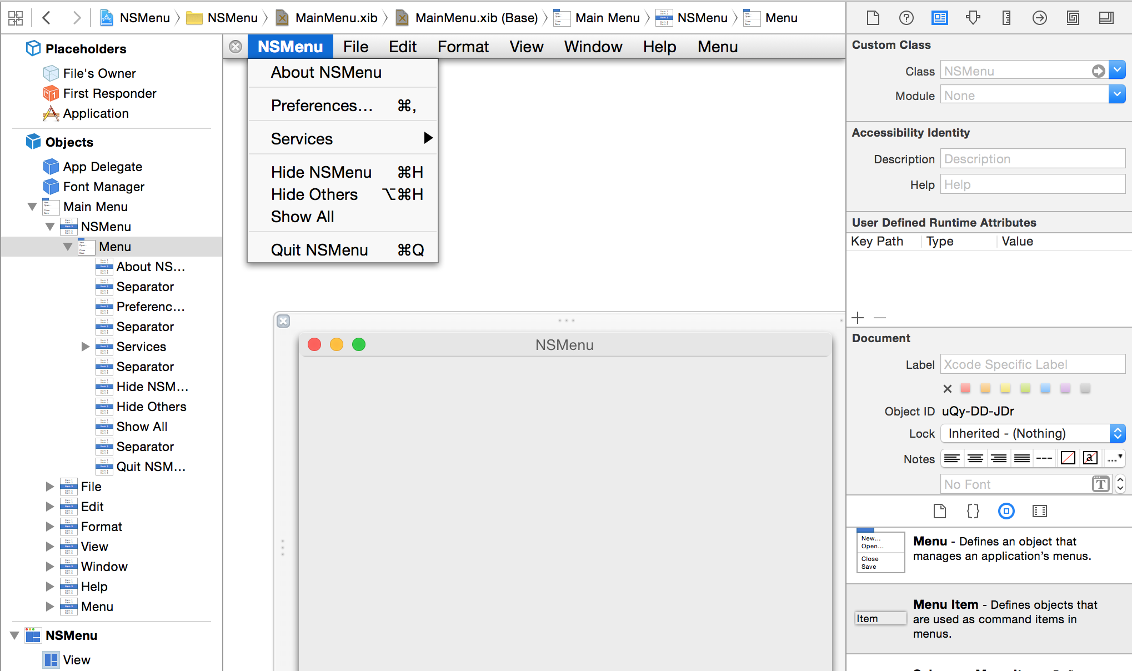
Task: Choose the blue label color
Action: coord(1045,389)
